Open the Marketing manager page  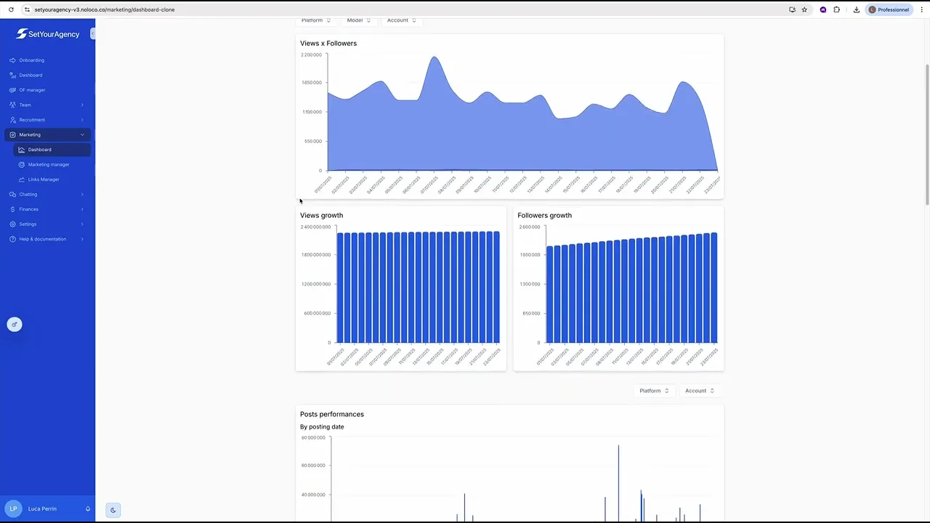coord(49,165)
